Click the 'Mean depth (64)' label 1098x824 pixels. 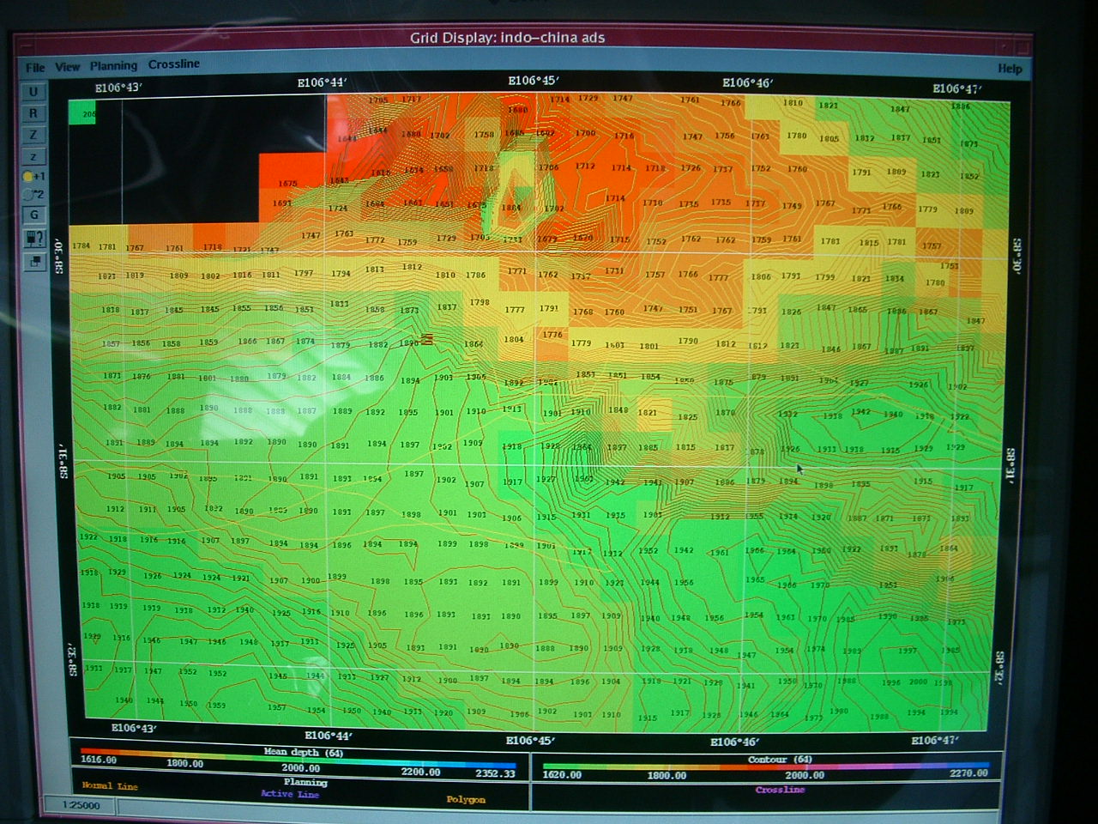pos(303,752)
